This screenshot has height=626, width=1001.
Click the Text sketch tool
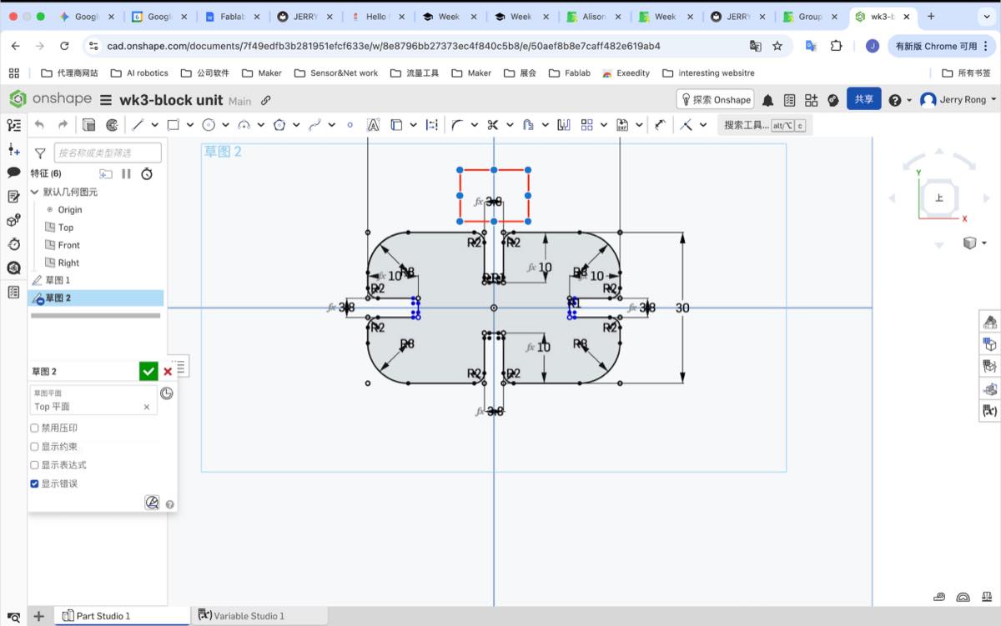[x=373, y=125]
